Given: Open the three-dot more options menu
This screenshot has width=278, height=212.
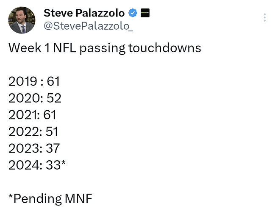Looking at the screenshot, I should (x=264, y=17).
